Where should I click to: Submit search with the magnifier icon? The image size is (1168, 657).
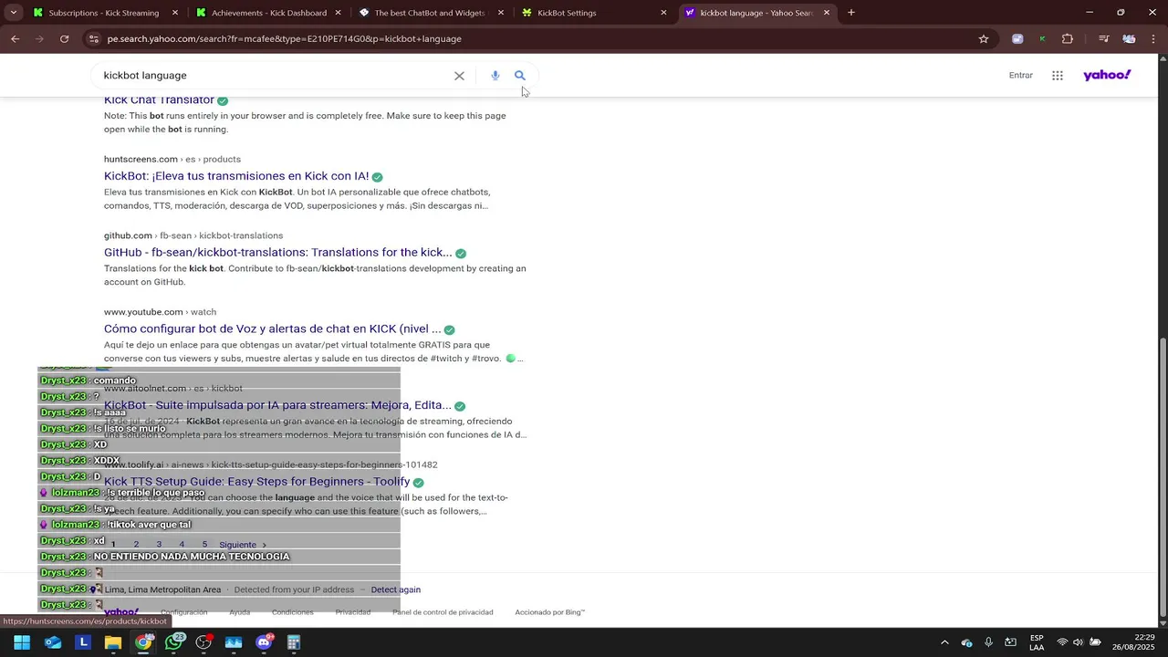click(x=519, y=76)
